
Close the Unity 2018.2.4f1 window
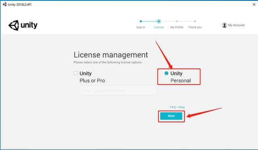coord(254,4)
